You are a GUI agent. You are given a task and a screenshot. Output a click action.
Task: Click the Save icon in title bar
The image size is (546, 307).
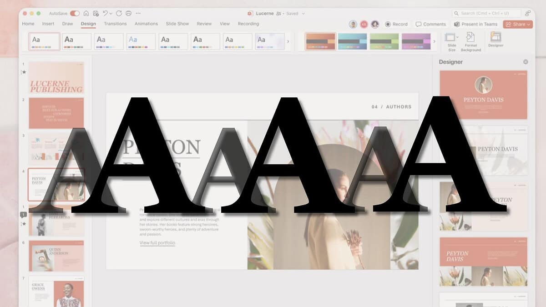(x=96, y=14)
